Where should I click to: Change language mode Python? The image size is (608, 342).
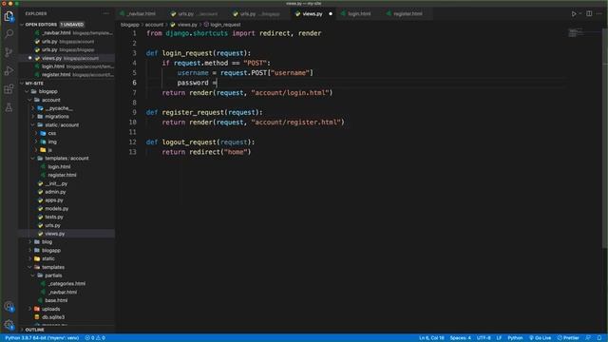(x=515, y=338)
